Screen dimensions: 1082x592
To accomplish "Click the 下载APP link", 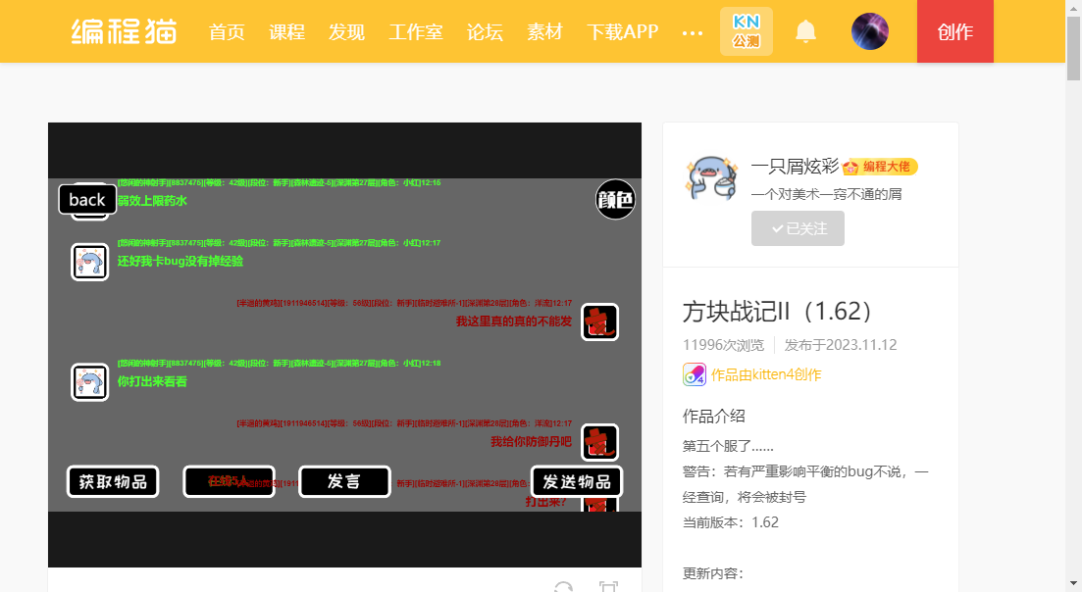I will 623,31.
